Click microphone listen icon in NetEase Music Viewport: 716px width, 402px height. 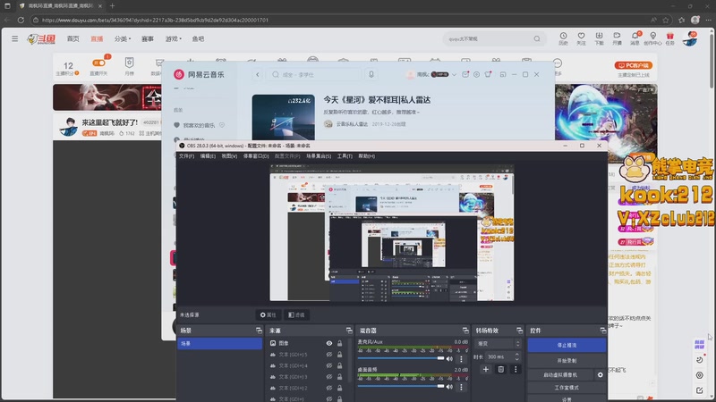371,74
